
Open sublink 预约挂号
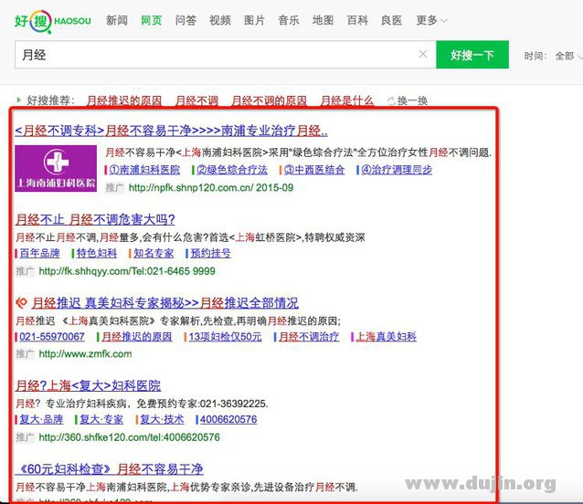(x=211, y=253)
